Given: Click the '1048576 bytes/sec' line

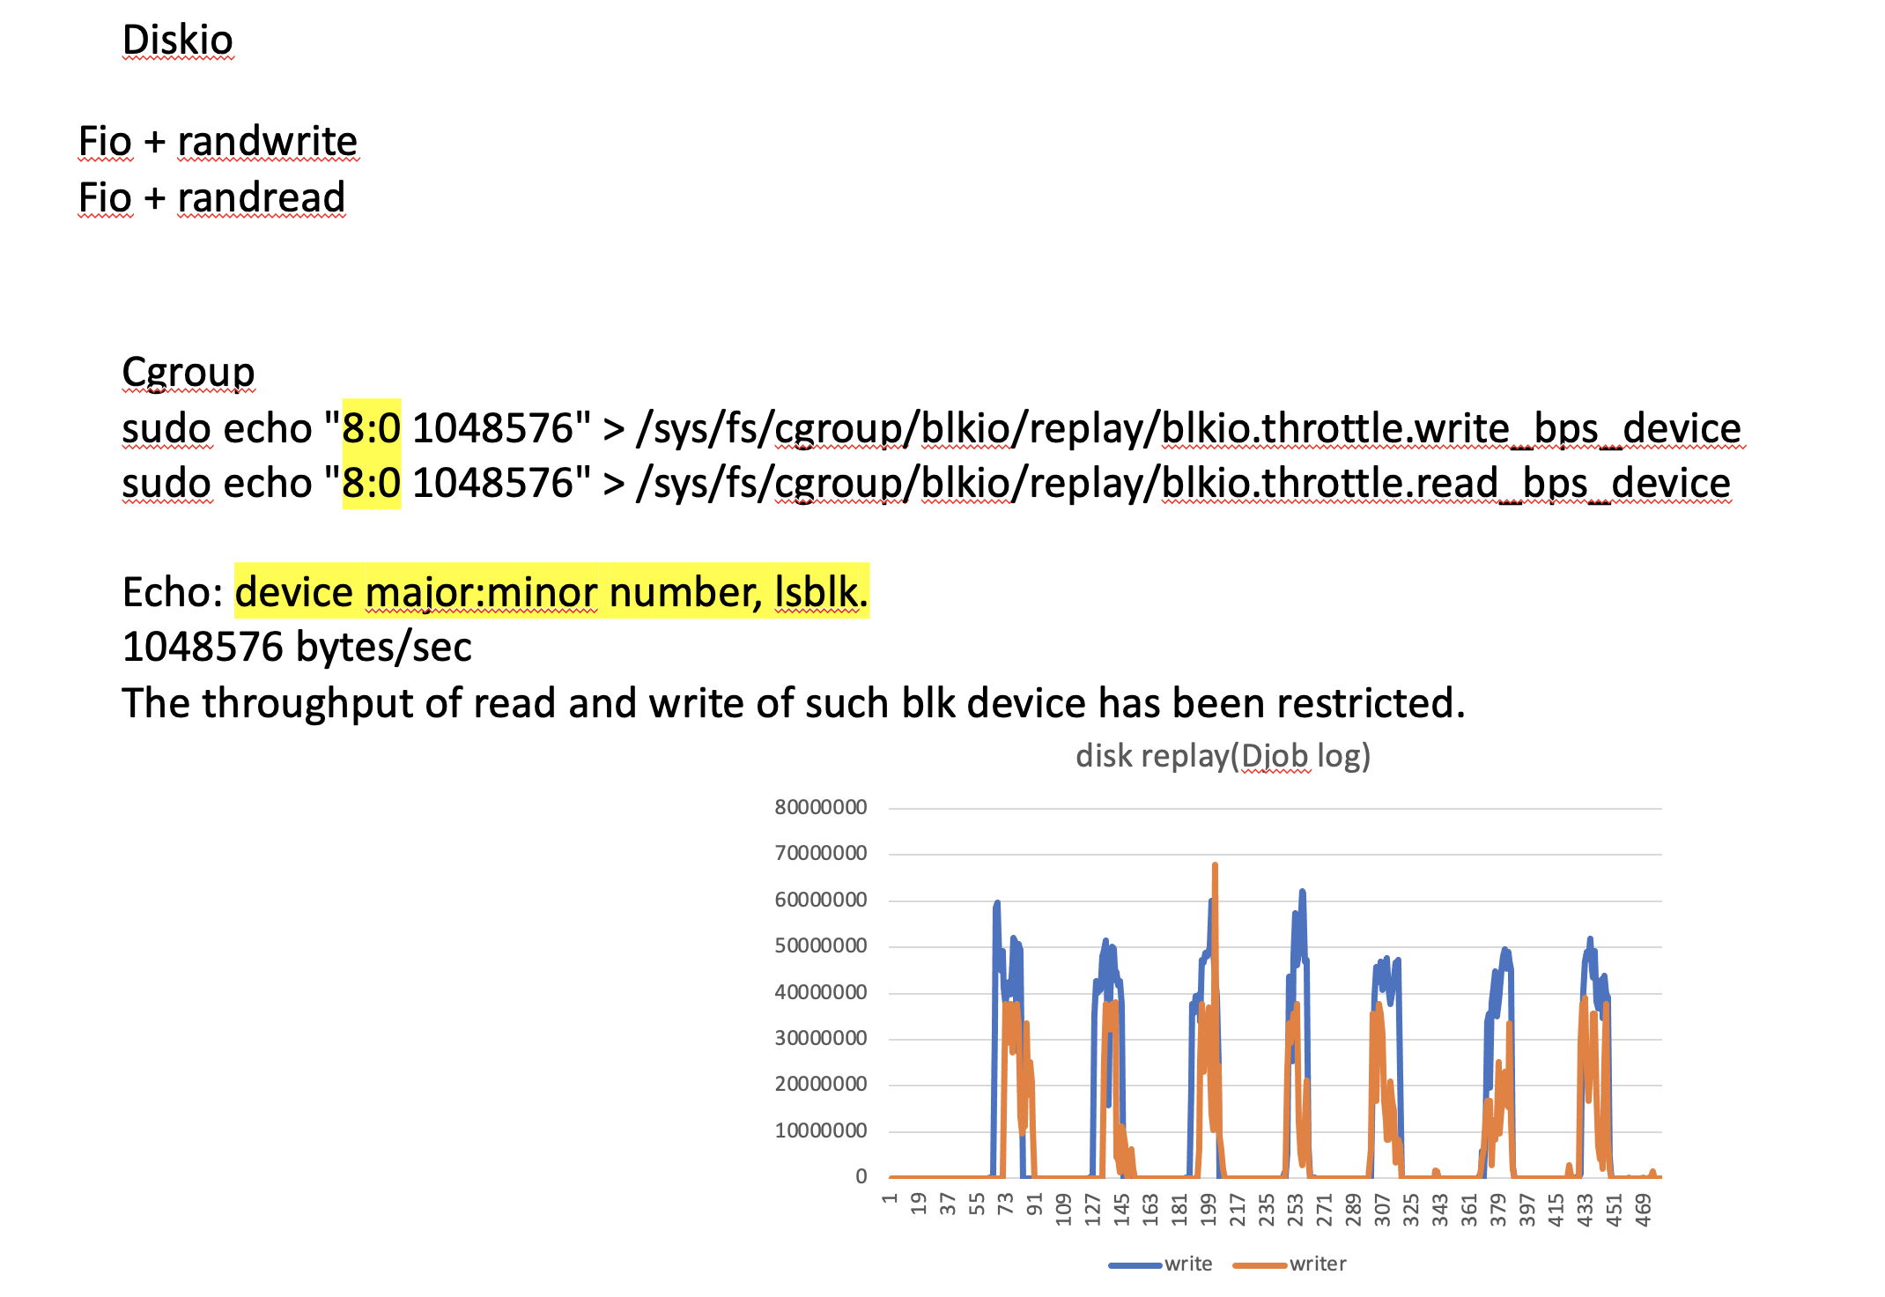Looking at the screenshot, I should pyautogui.click(x=296, y=647).
